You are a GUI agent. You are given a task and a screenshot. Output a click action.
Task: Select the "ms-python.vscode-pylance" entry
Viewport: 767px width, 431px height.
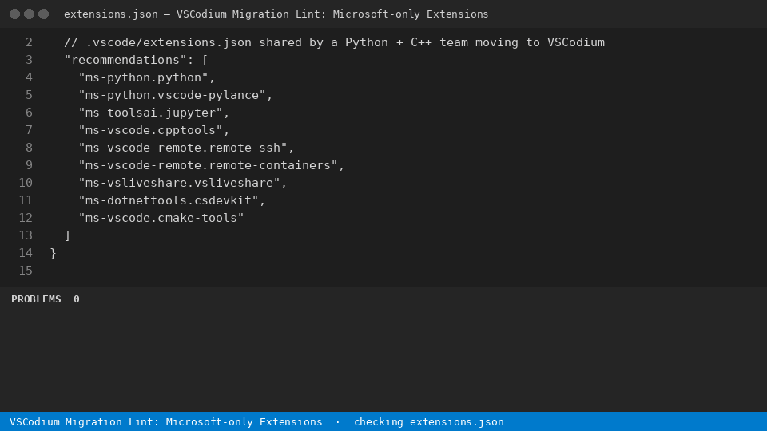point(173,95)
